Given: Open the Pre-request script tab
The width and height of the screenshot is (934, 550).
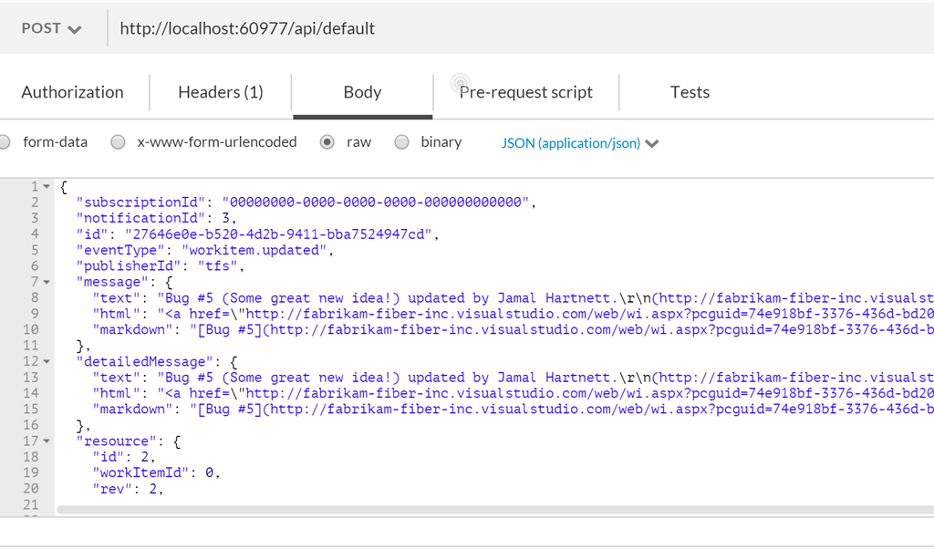Looking at the screenshot, I should coord(525,92).
